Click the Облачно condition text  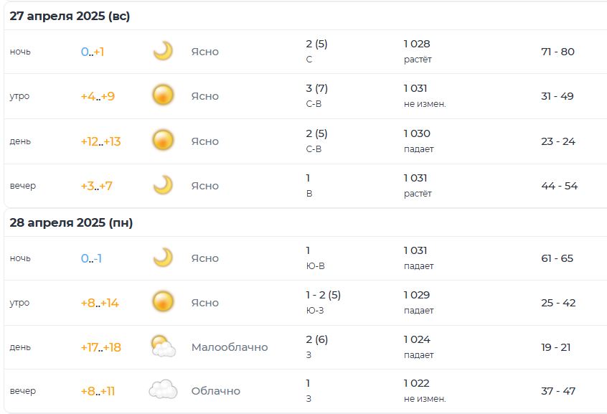[216, 391]
